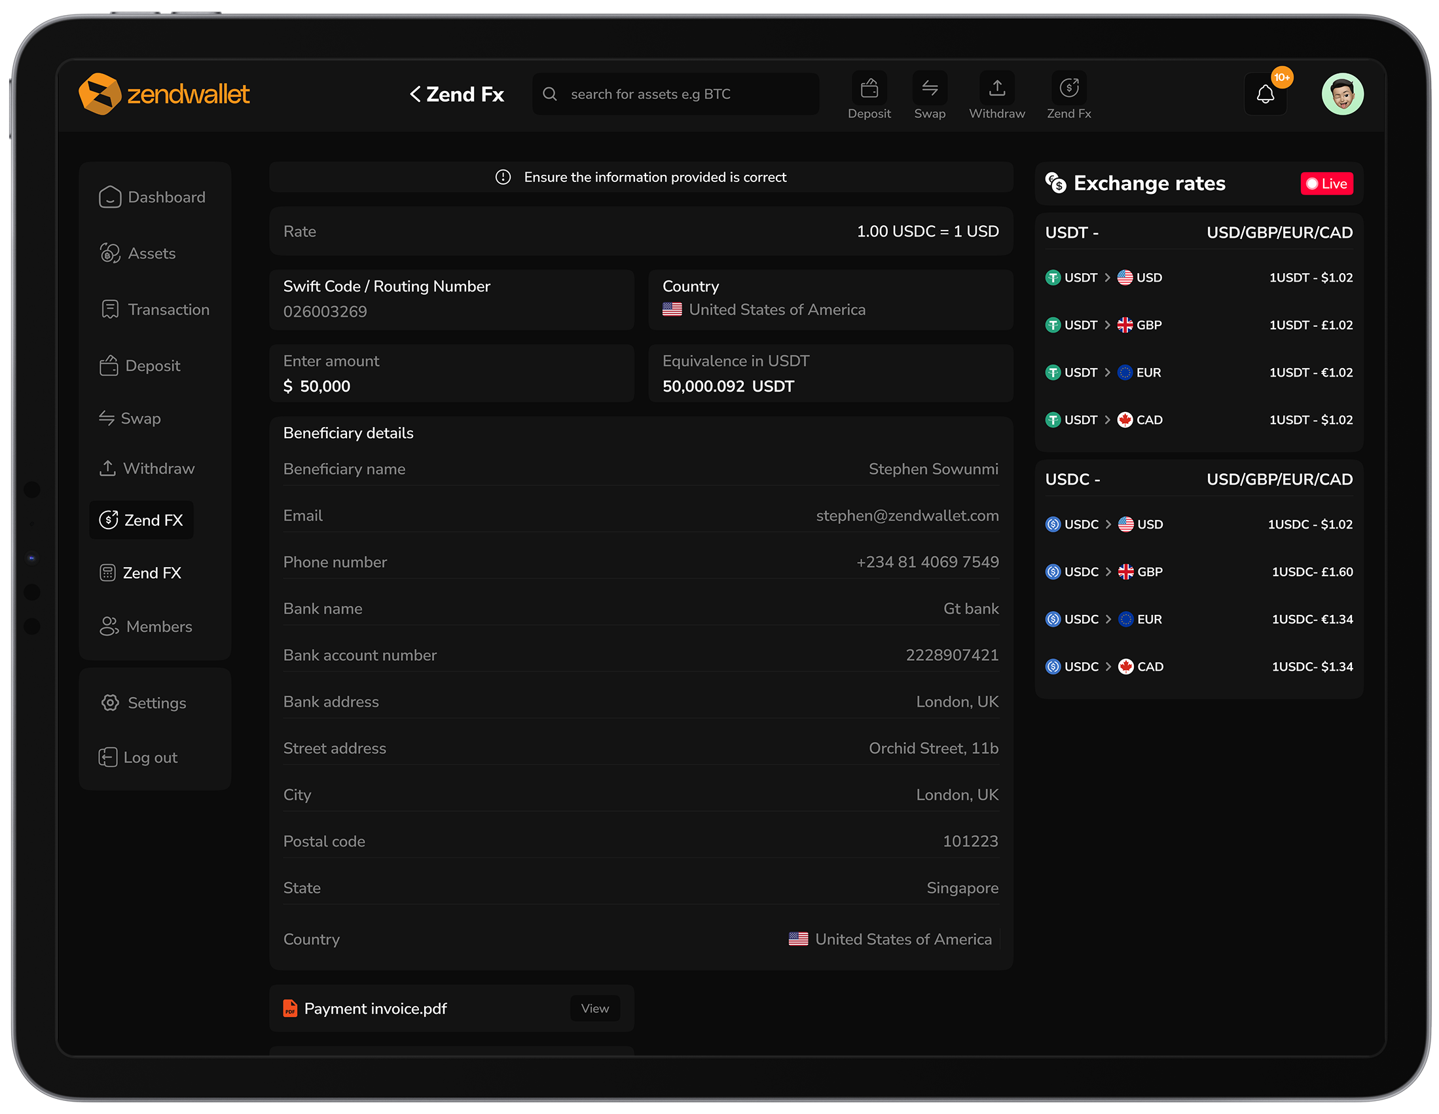Open Dashboard in the sidebar
The height and width of the screenshot is (1114, 1439).
click(x=152, y=197)
